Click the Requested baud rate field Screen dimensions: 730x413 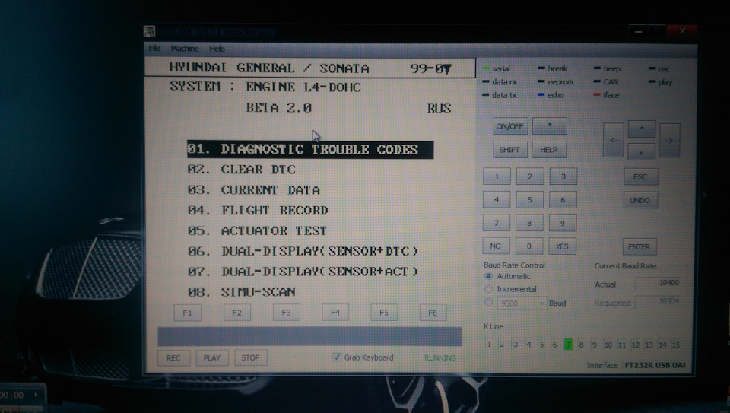[659, 302]
